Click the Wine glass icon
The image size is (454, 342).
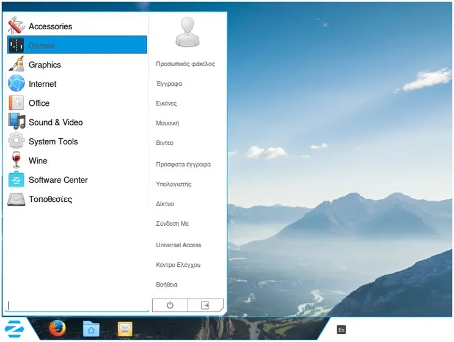pos(16,160)
